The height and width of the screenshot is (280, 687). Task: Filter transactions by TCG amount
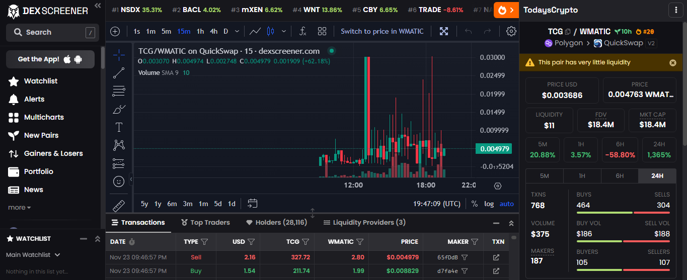(307, 242)
